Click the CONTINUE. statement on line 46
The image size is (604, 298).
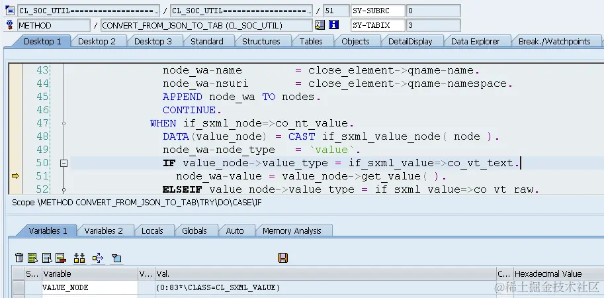(192, 110)
